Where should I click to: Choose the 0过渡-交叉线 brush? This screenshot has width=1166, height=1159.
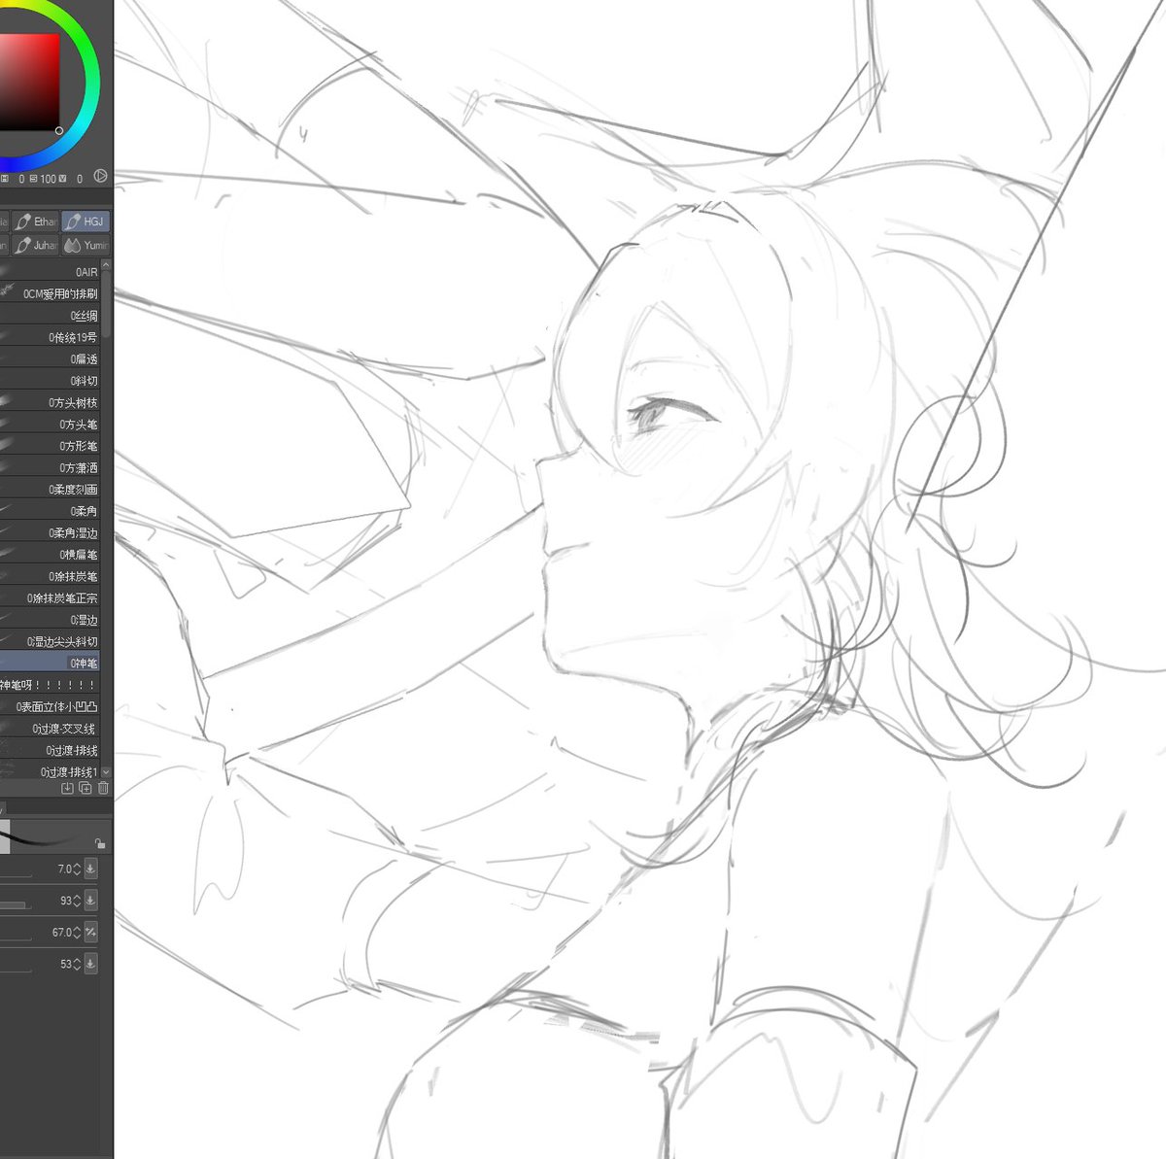coord(50,728)
